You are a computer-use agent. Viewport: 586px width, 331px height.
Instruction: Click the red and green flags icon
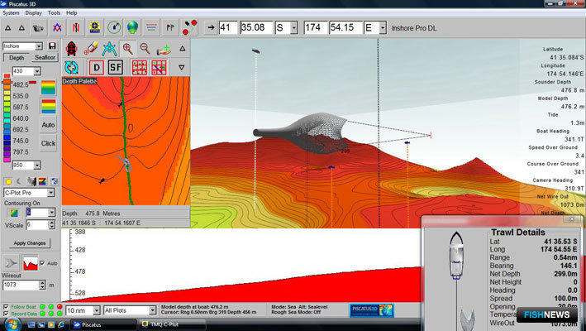click(170, 28)
